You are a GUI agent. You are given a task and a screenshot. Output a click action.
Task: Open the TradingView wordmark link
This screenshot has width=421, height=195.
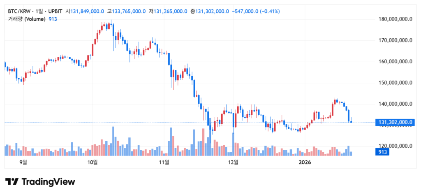coord(48,182)
